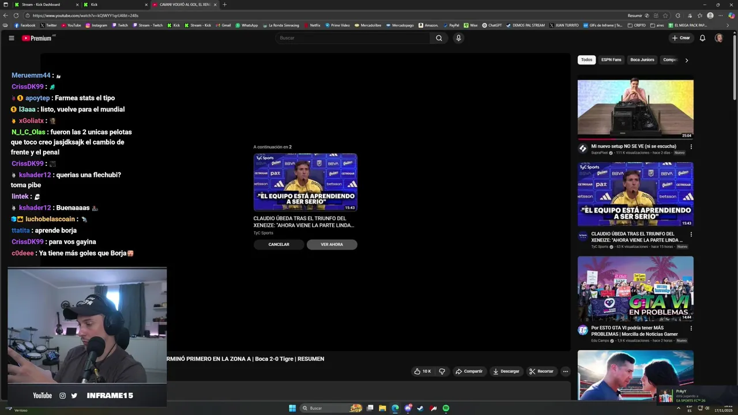Image resolution: width=738 pixels, height=415 pixels.
Task: Click the Edu Camps channel avatar
Action: pos(583,330)
